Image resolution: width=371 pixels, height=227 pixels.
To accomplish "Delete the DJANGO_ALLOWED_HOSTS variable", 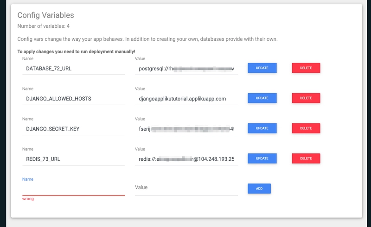I will (x=306, y=98).
